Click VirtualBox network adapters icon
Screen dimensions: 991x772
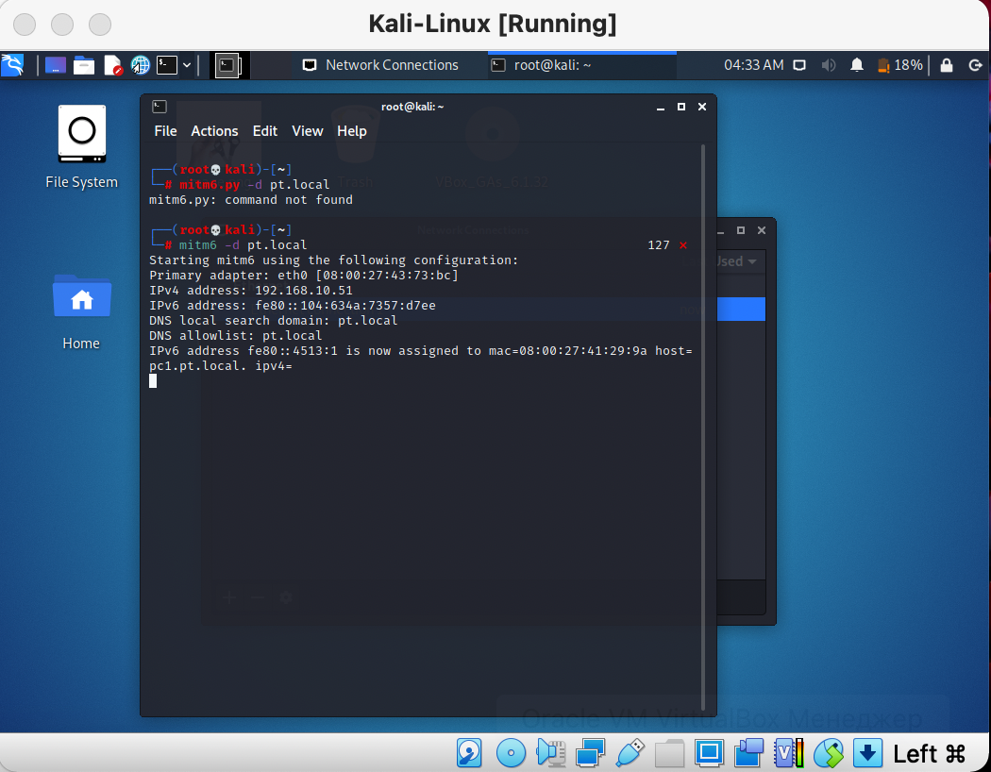(x=590, y=753)
